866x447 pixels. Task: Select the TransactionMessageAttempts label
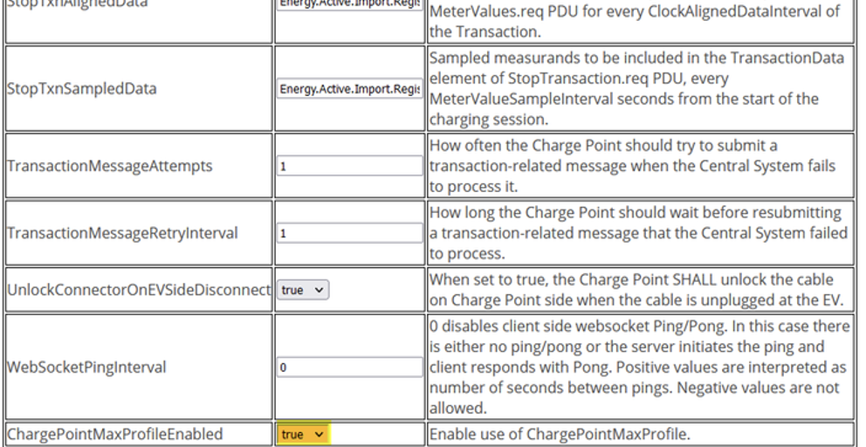109,166
